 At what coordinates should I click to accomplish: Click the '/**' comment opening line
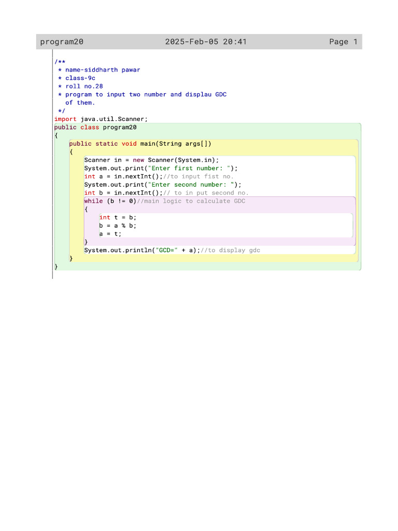[60, 62]
